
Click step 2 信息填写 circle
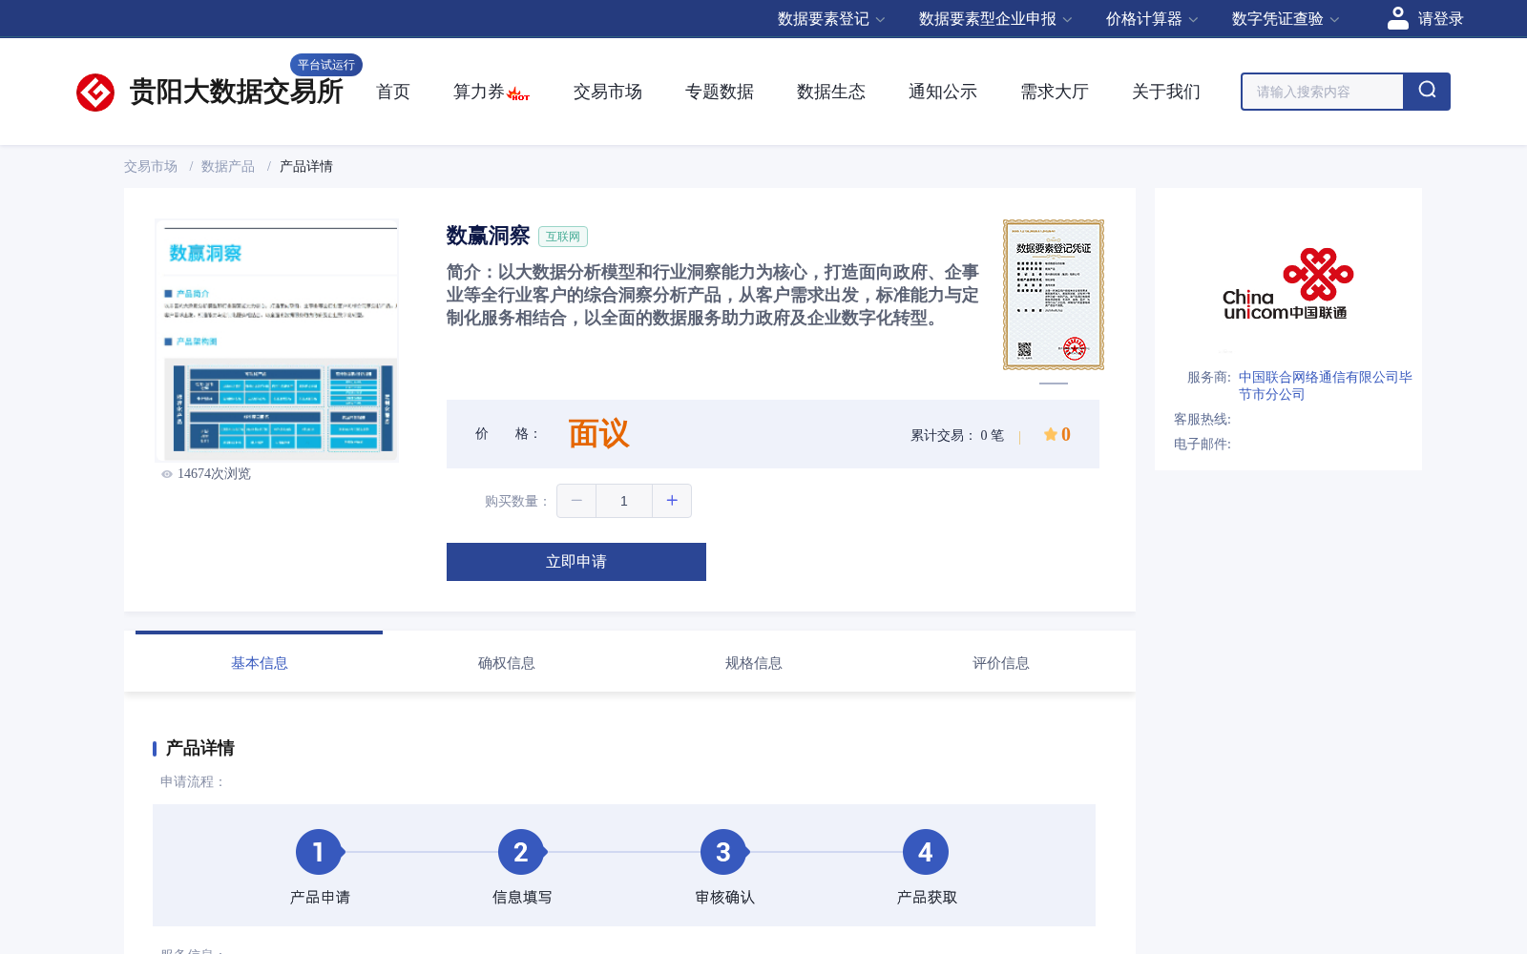(x=521, y=852)
